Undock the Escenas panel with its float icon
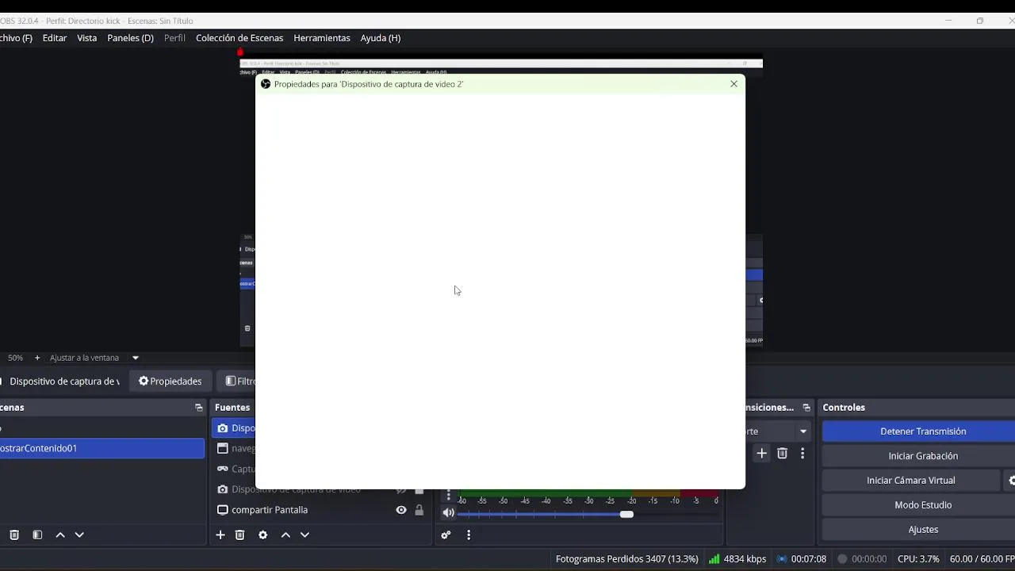Viewport: 1015px width, 571px height. (198, 408)
